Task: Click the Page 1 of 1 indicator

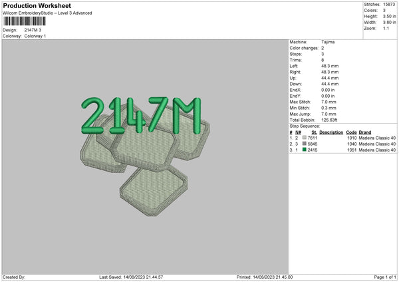Action: pos(385,277)
